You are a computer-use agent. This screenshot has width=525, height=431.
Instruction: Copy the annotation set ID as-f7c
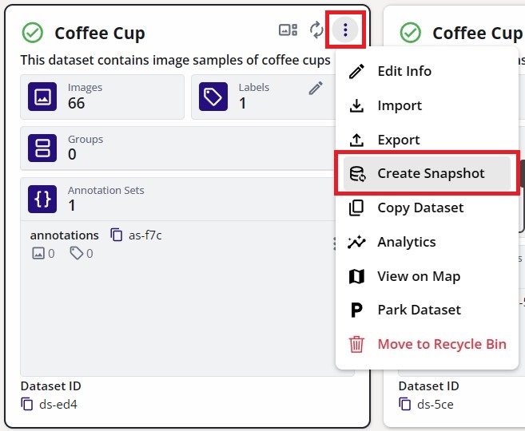(117, 235)
